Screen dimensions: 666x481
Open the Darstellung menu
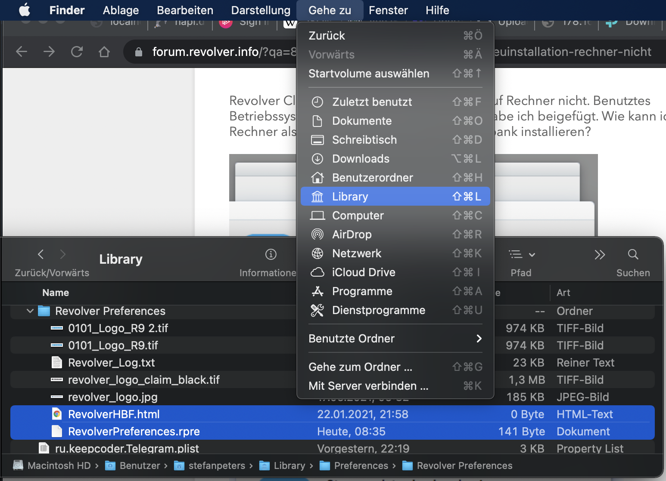(261, 10)
